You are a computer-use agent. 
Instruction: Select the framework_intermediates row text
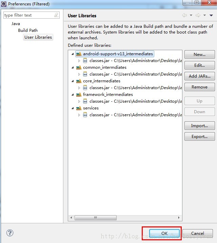[x=108, y=95]
